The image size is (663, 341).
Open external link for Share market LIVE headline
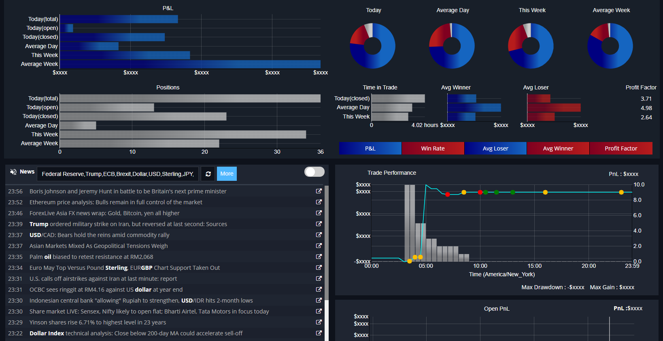319,311
